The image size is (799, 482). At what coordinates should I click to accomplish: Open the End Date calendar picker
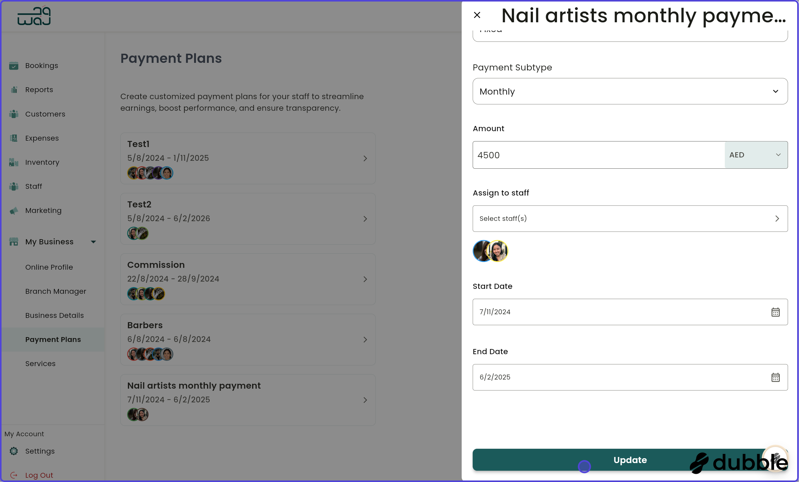(775, 377)
